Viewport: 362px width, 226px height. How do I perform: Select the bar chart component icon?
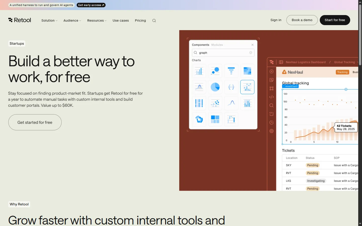tap(199, 71)
